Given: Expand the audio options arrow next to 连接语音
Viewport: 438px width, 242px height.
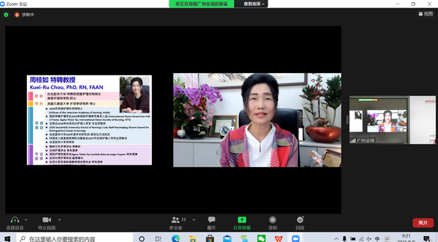Looking at the screenshot, I should point(26,220).
